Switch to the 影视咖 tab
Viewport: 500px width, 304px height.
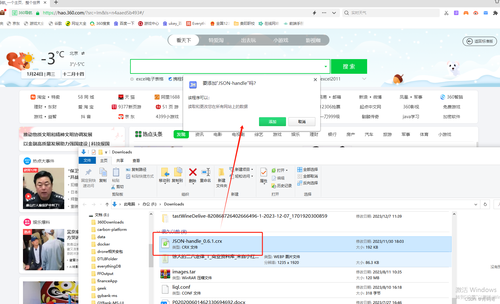click(x=313, y=40)
